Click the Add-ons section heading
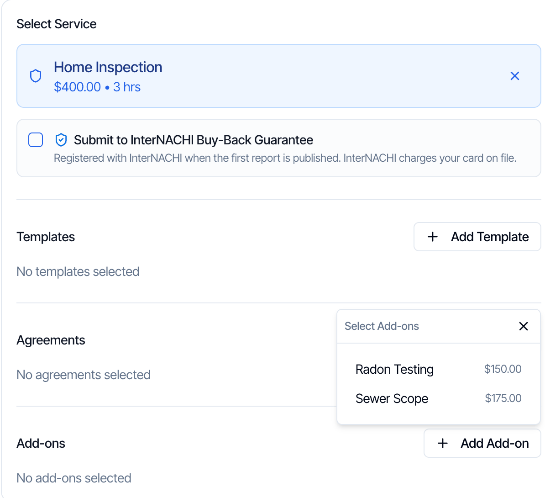The height and width of the screenshot is (498, 545). pyautogui.click(x=41, y=443)
